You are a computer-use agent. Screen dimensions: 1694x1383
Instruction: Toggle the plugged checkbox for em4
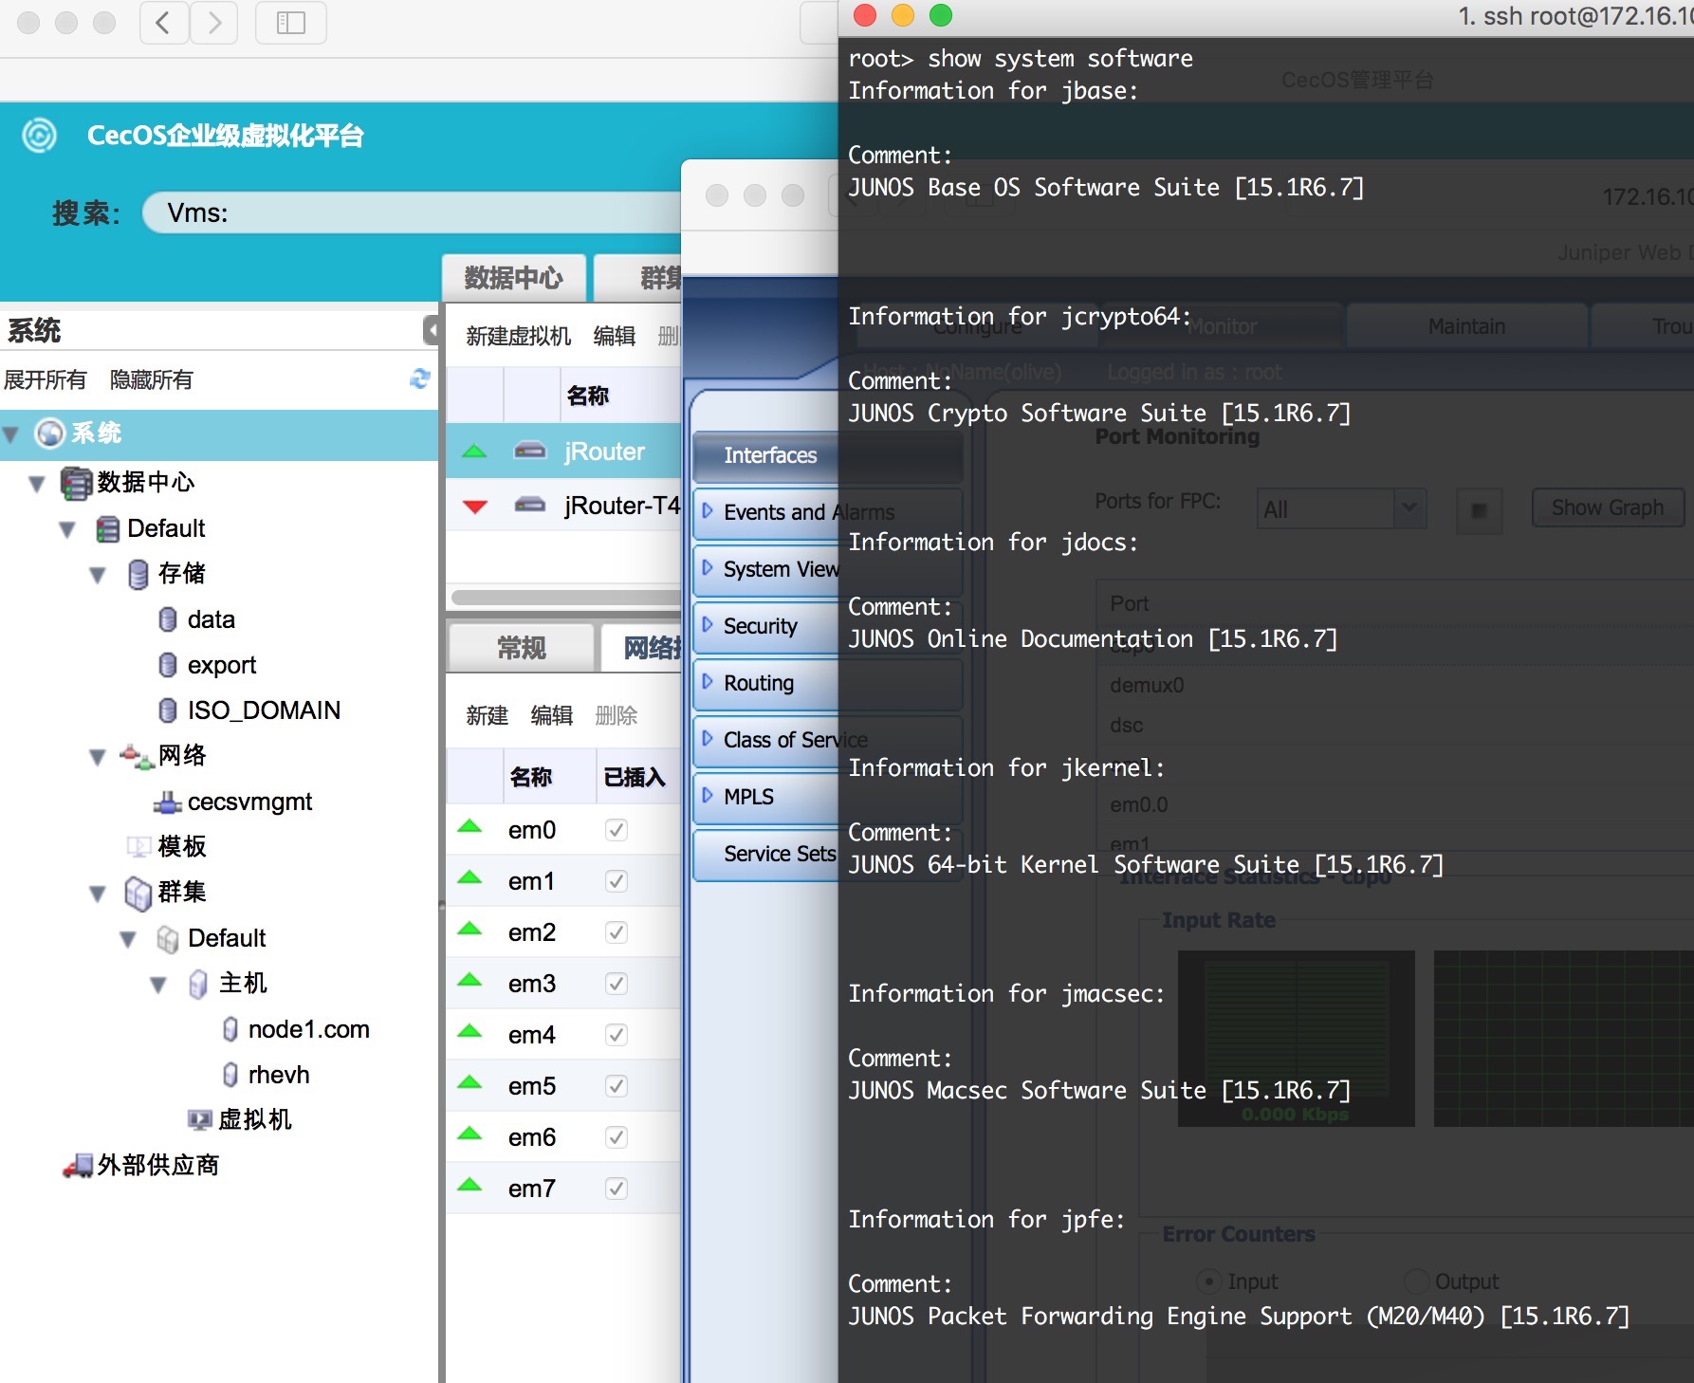tap(617, 1035)
